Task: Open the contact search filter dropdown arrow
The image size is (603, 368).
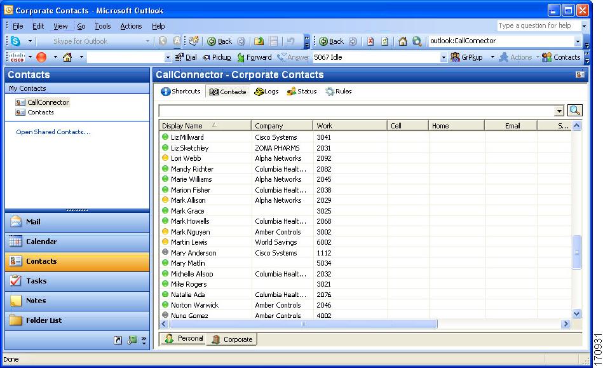Action: 559,111
